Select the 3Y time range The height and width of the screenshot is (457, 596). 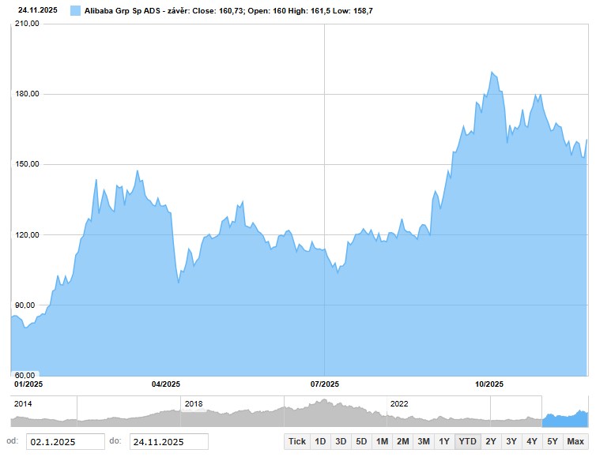click(511, 441)
